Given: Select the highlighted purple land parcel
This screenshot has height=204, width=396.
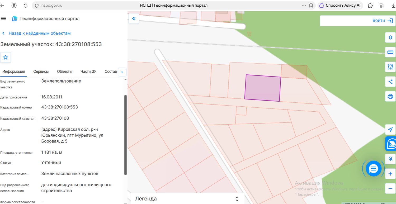Looking at the screenshot, I should (x=263, y=88).
